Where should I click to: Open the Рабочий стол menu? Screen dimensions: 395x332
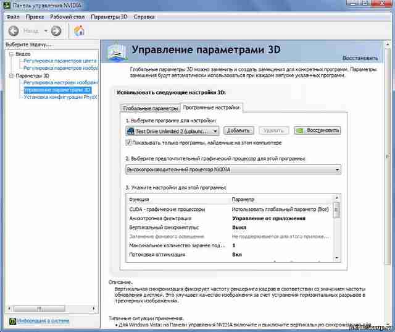67,17
